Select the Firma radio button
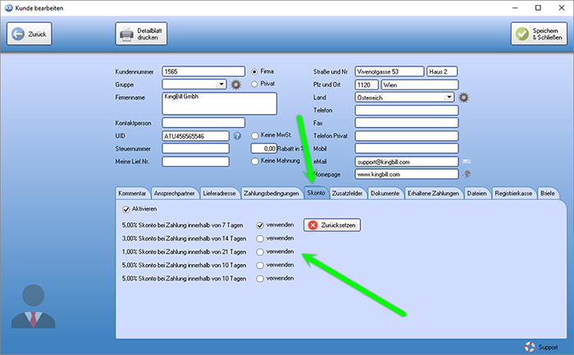 pos(254,71)
